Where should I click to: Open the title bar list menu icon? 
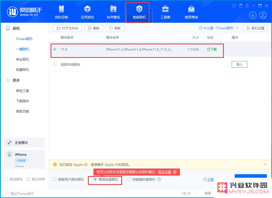[247, 6]
